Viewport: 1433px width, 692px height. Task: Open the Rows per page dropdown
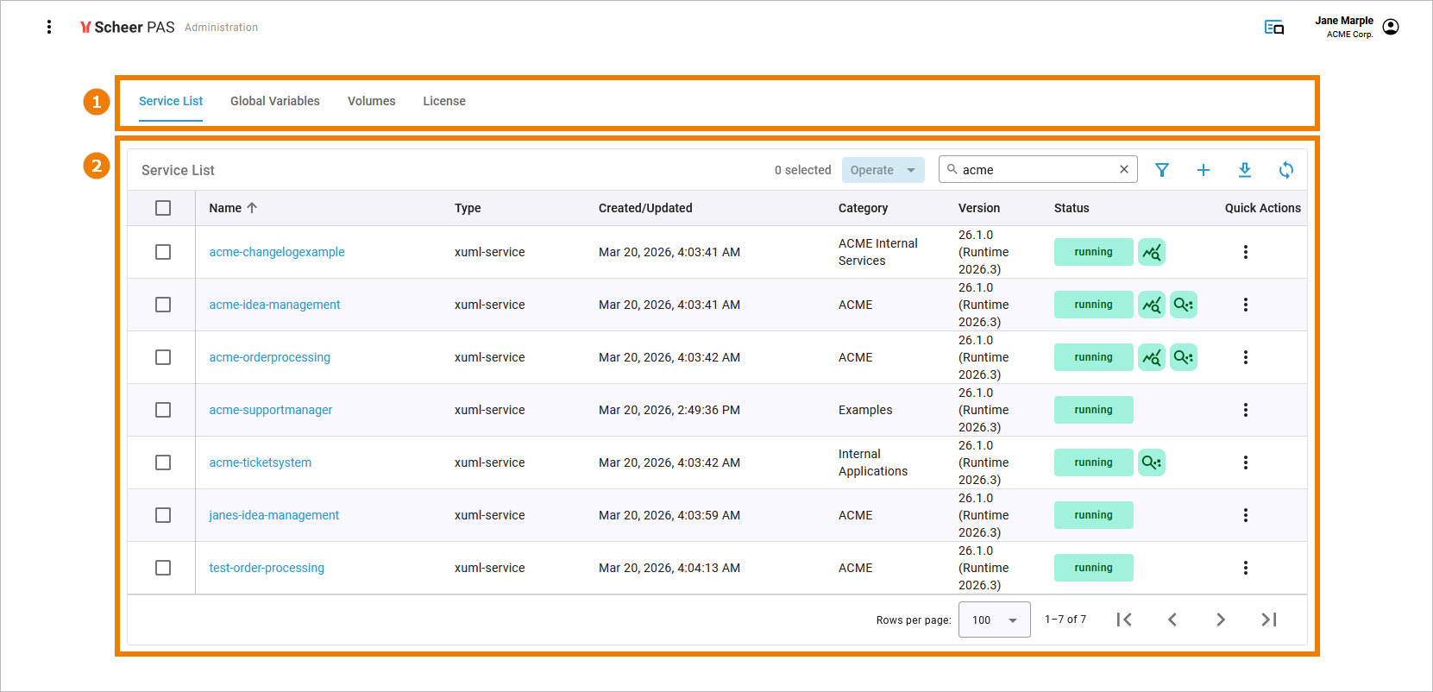click(994, 620)
